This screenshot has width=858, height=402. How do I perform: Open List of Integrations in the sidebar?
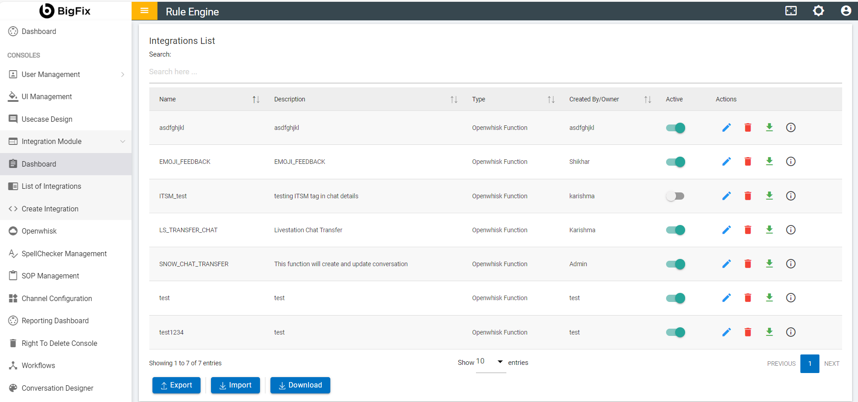[51, 186]
